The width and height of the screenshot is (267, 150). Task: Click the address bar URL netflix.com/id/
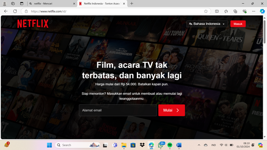48,11
